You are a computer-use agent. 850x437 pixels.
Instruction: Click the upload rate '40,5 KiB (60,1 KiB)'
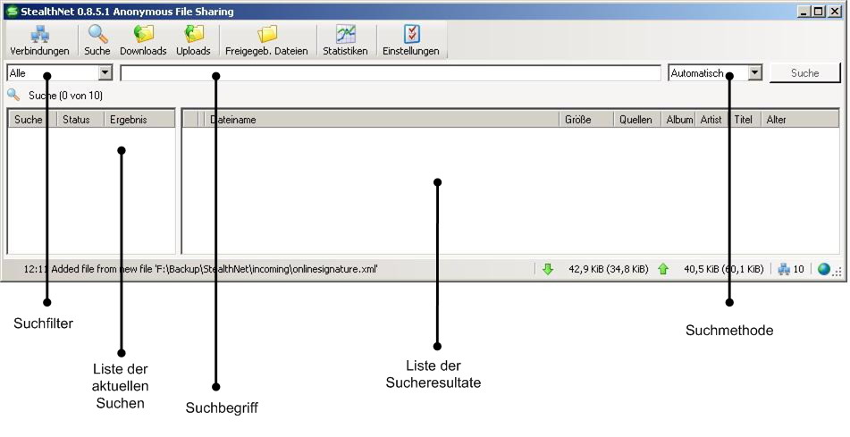pyautogui.click(x=724, y=269)
